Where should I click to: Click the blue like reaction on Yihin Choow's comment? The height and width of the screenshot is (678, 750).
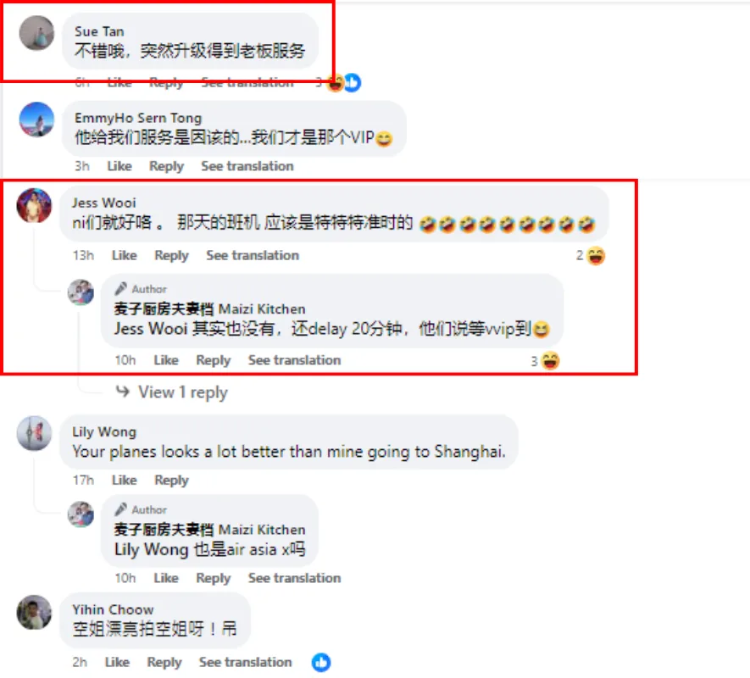321,662
